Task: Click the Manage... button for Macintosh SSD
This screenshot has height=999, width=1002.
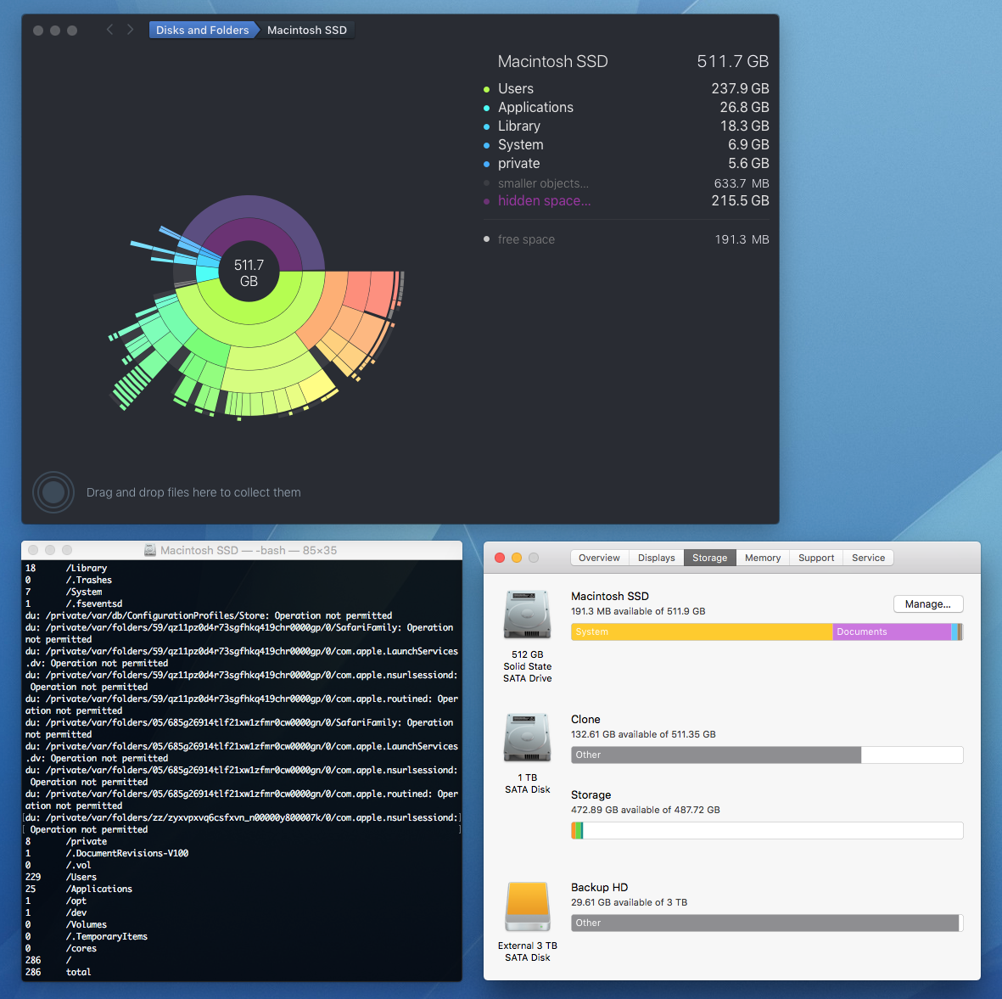Action: (x=928, y=604)
